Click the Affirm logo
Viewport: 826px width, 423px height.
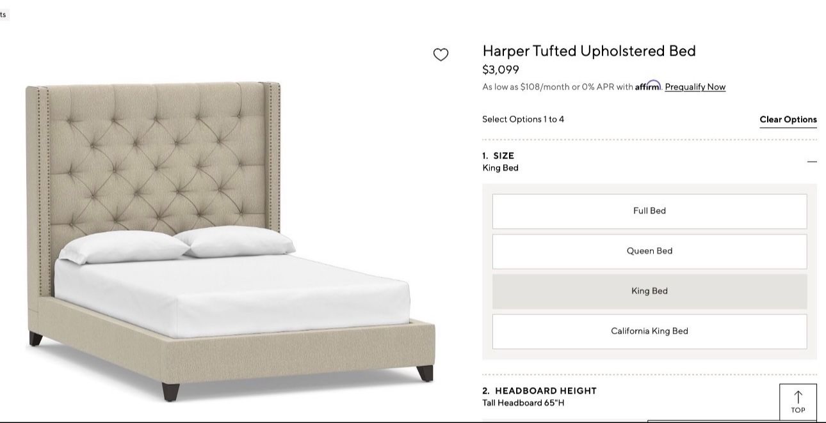648,86
